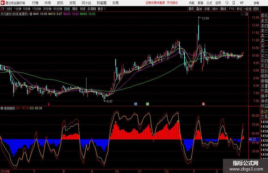Click the 统计 statistics button
The width and height of the screenshot is (268, 173).
point(215,9)
